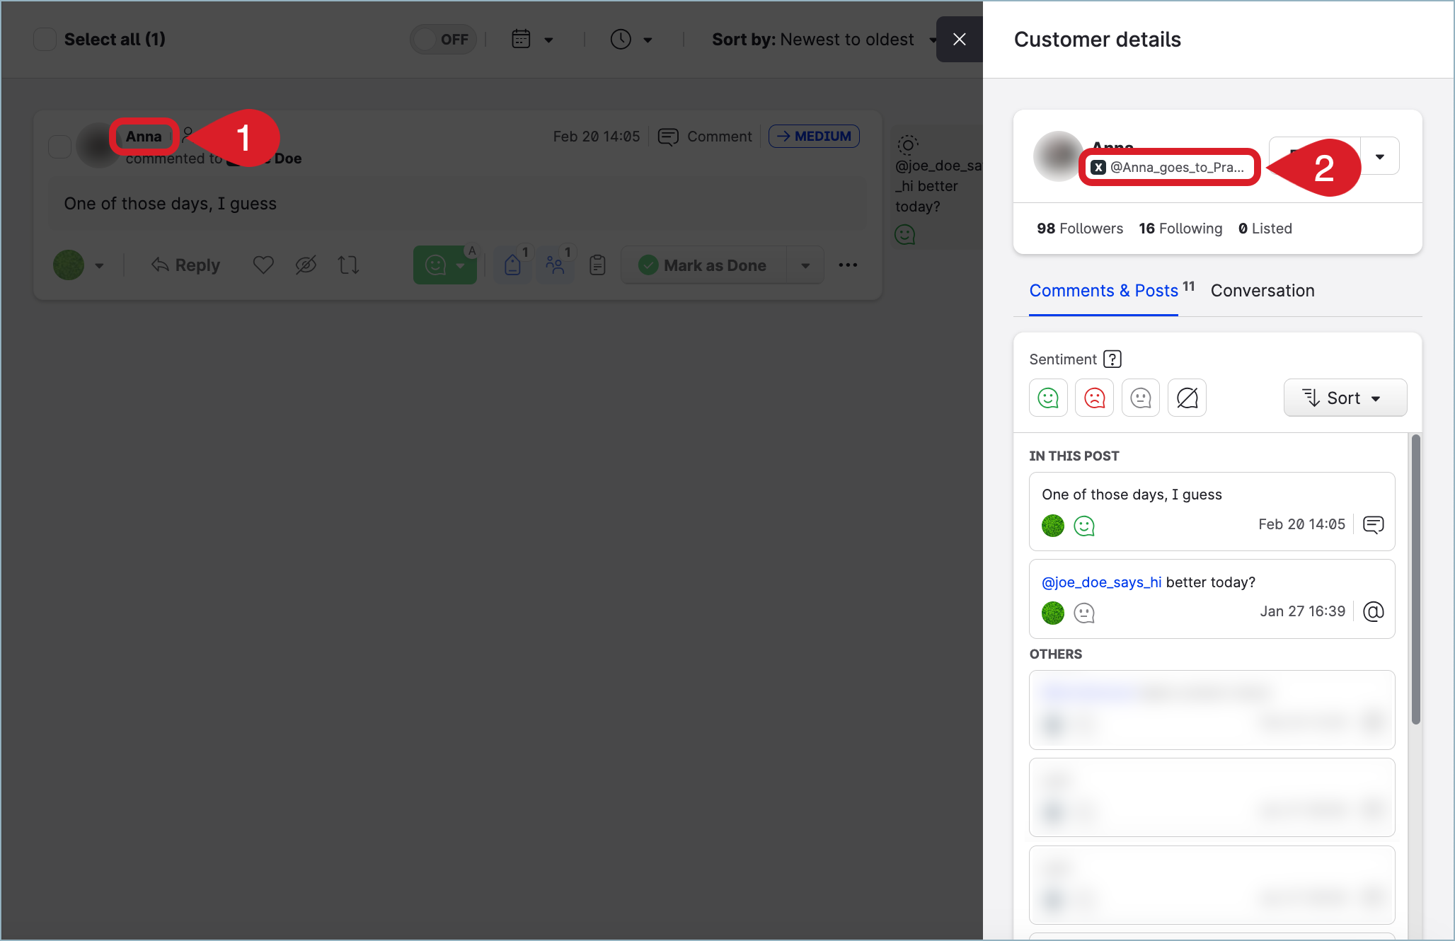This screenshot has height=941, width=1455.
Task: Open the @joe_doe_says_hi profile link
Action: pyautogui.click(x=1101, y=582)
